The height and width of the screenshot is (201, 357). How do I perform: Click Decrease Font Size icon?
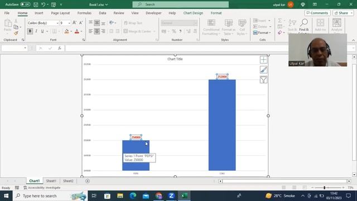tap(81, 23)
